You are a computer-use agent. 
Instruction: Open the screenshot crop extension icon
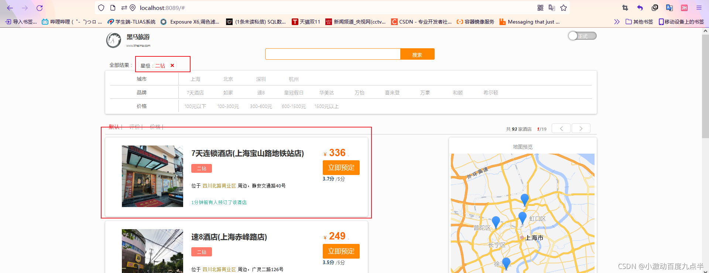(x=625, y=8)
